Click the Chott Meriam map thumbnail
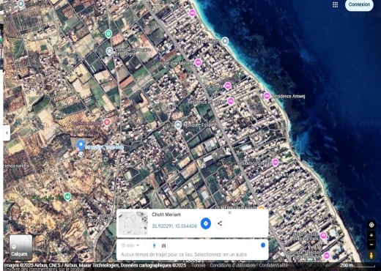This screenshot has width=381, height=271. (133, 223)
